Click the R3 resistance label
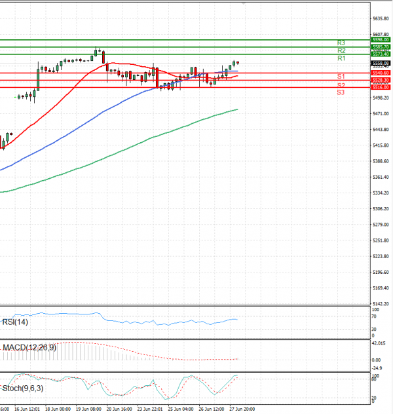This screenshot has width=393, height=414. tap(341, 43)
